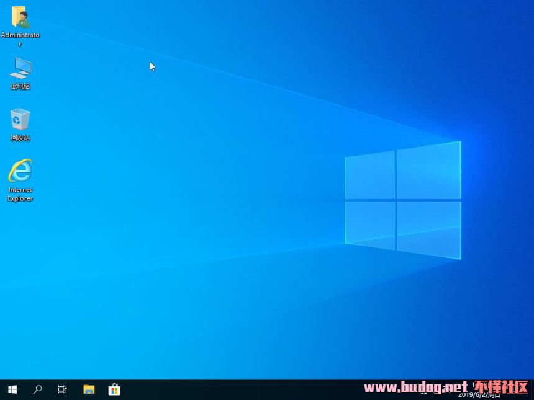Select the 此电脑 (This PC) desktop icon
The height and width of the screenshot is (400, 534).
tap(20, 68)
